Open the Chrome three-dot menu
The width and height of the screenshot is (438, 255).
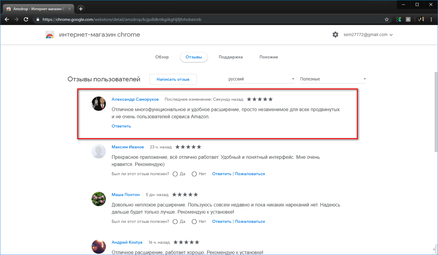click(x=431, y=19)
